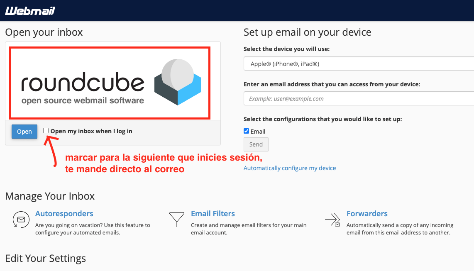Click the Open your inbox heading
This screenshot has height=271, width=474.
[x=44, y=32]
